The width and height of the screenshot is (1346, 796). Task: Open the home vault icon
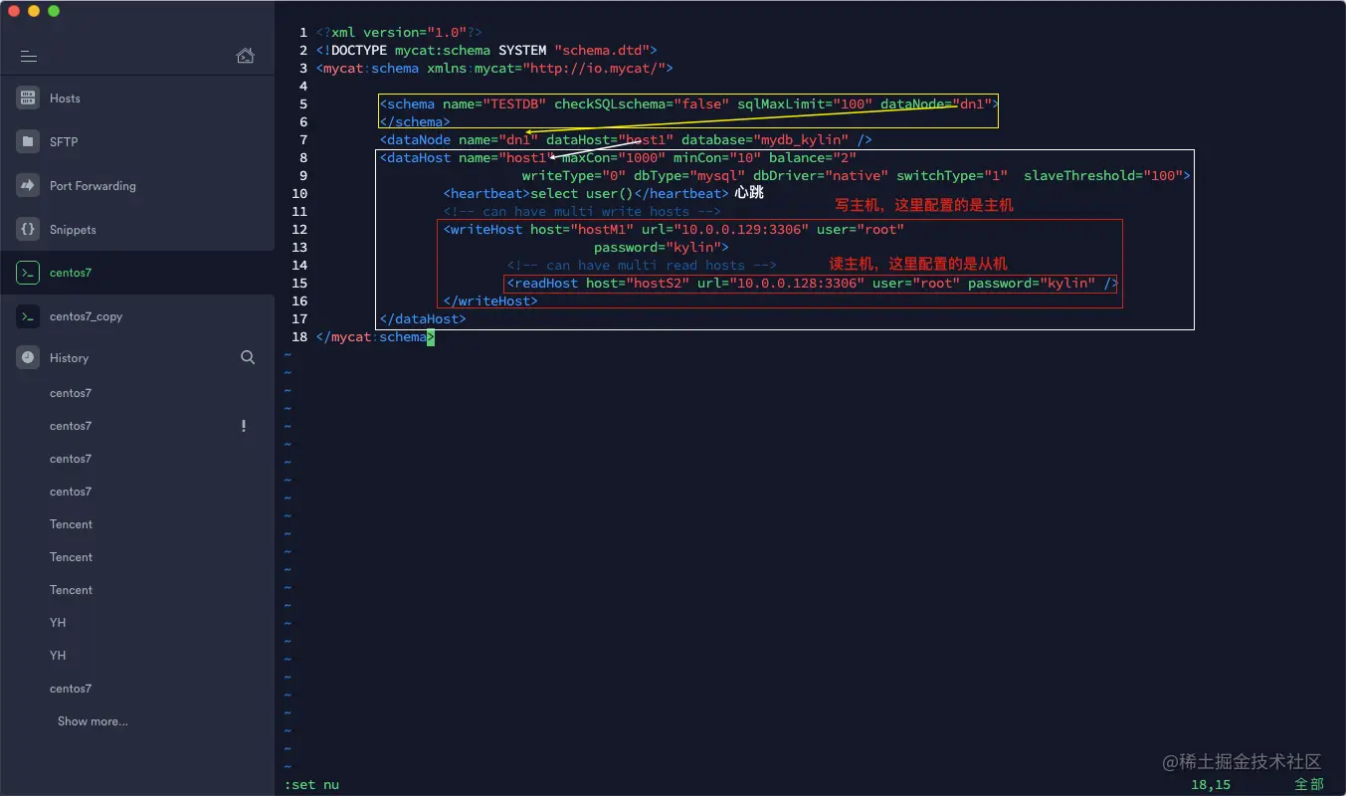[x=245, y=56]
